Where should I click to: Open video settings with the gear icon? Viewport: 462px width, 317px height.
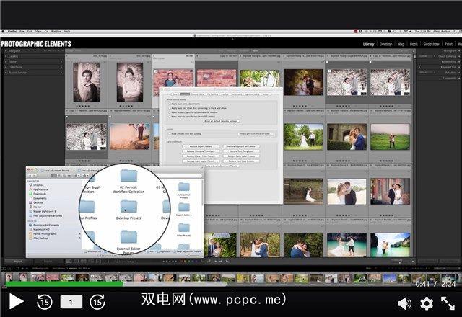[427, 303]
